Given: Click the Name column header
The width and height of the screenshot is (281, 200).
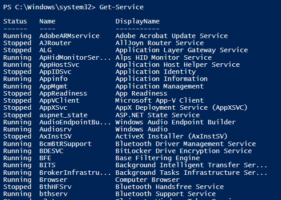Looking at the screenshot, I should [x=47, y=21].
